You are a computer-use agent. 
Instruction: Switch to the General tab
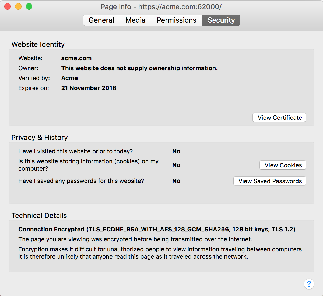pos(101,20)
